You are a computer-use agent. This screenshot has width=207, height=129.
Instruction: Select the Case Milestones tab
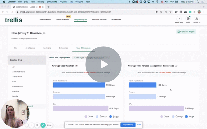tap(83, 48)
